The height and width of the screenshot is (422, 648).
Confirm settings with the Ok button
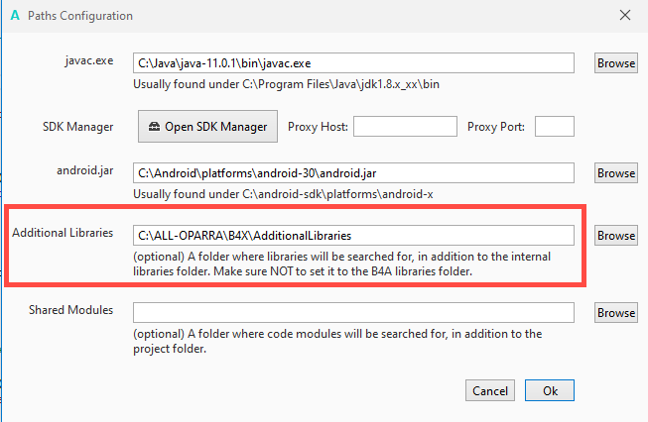pos(550,390)
